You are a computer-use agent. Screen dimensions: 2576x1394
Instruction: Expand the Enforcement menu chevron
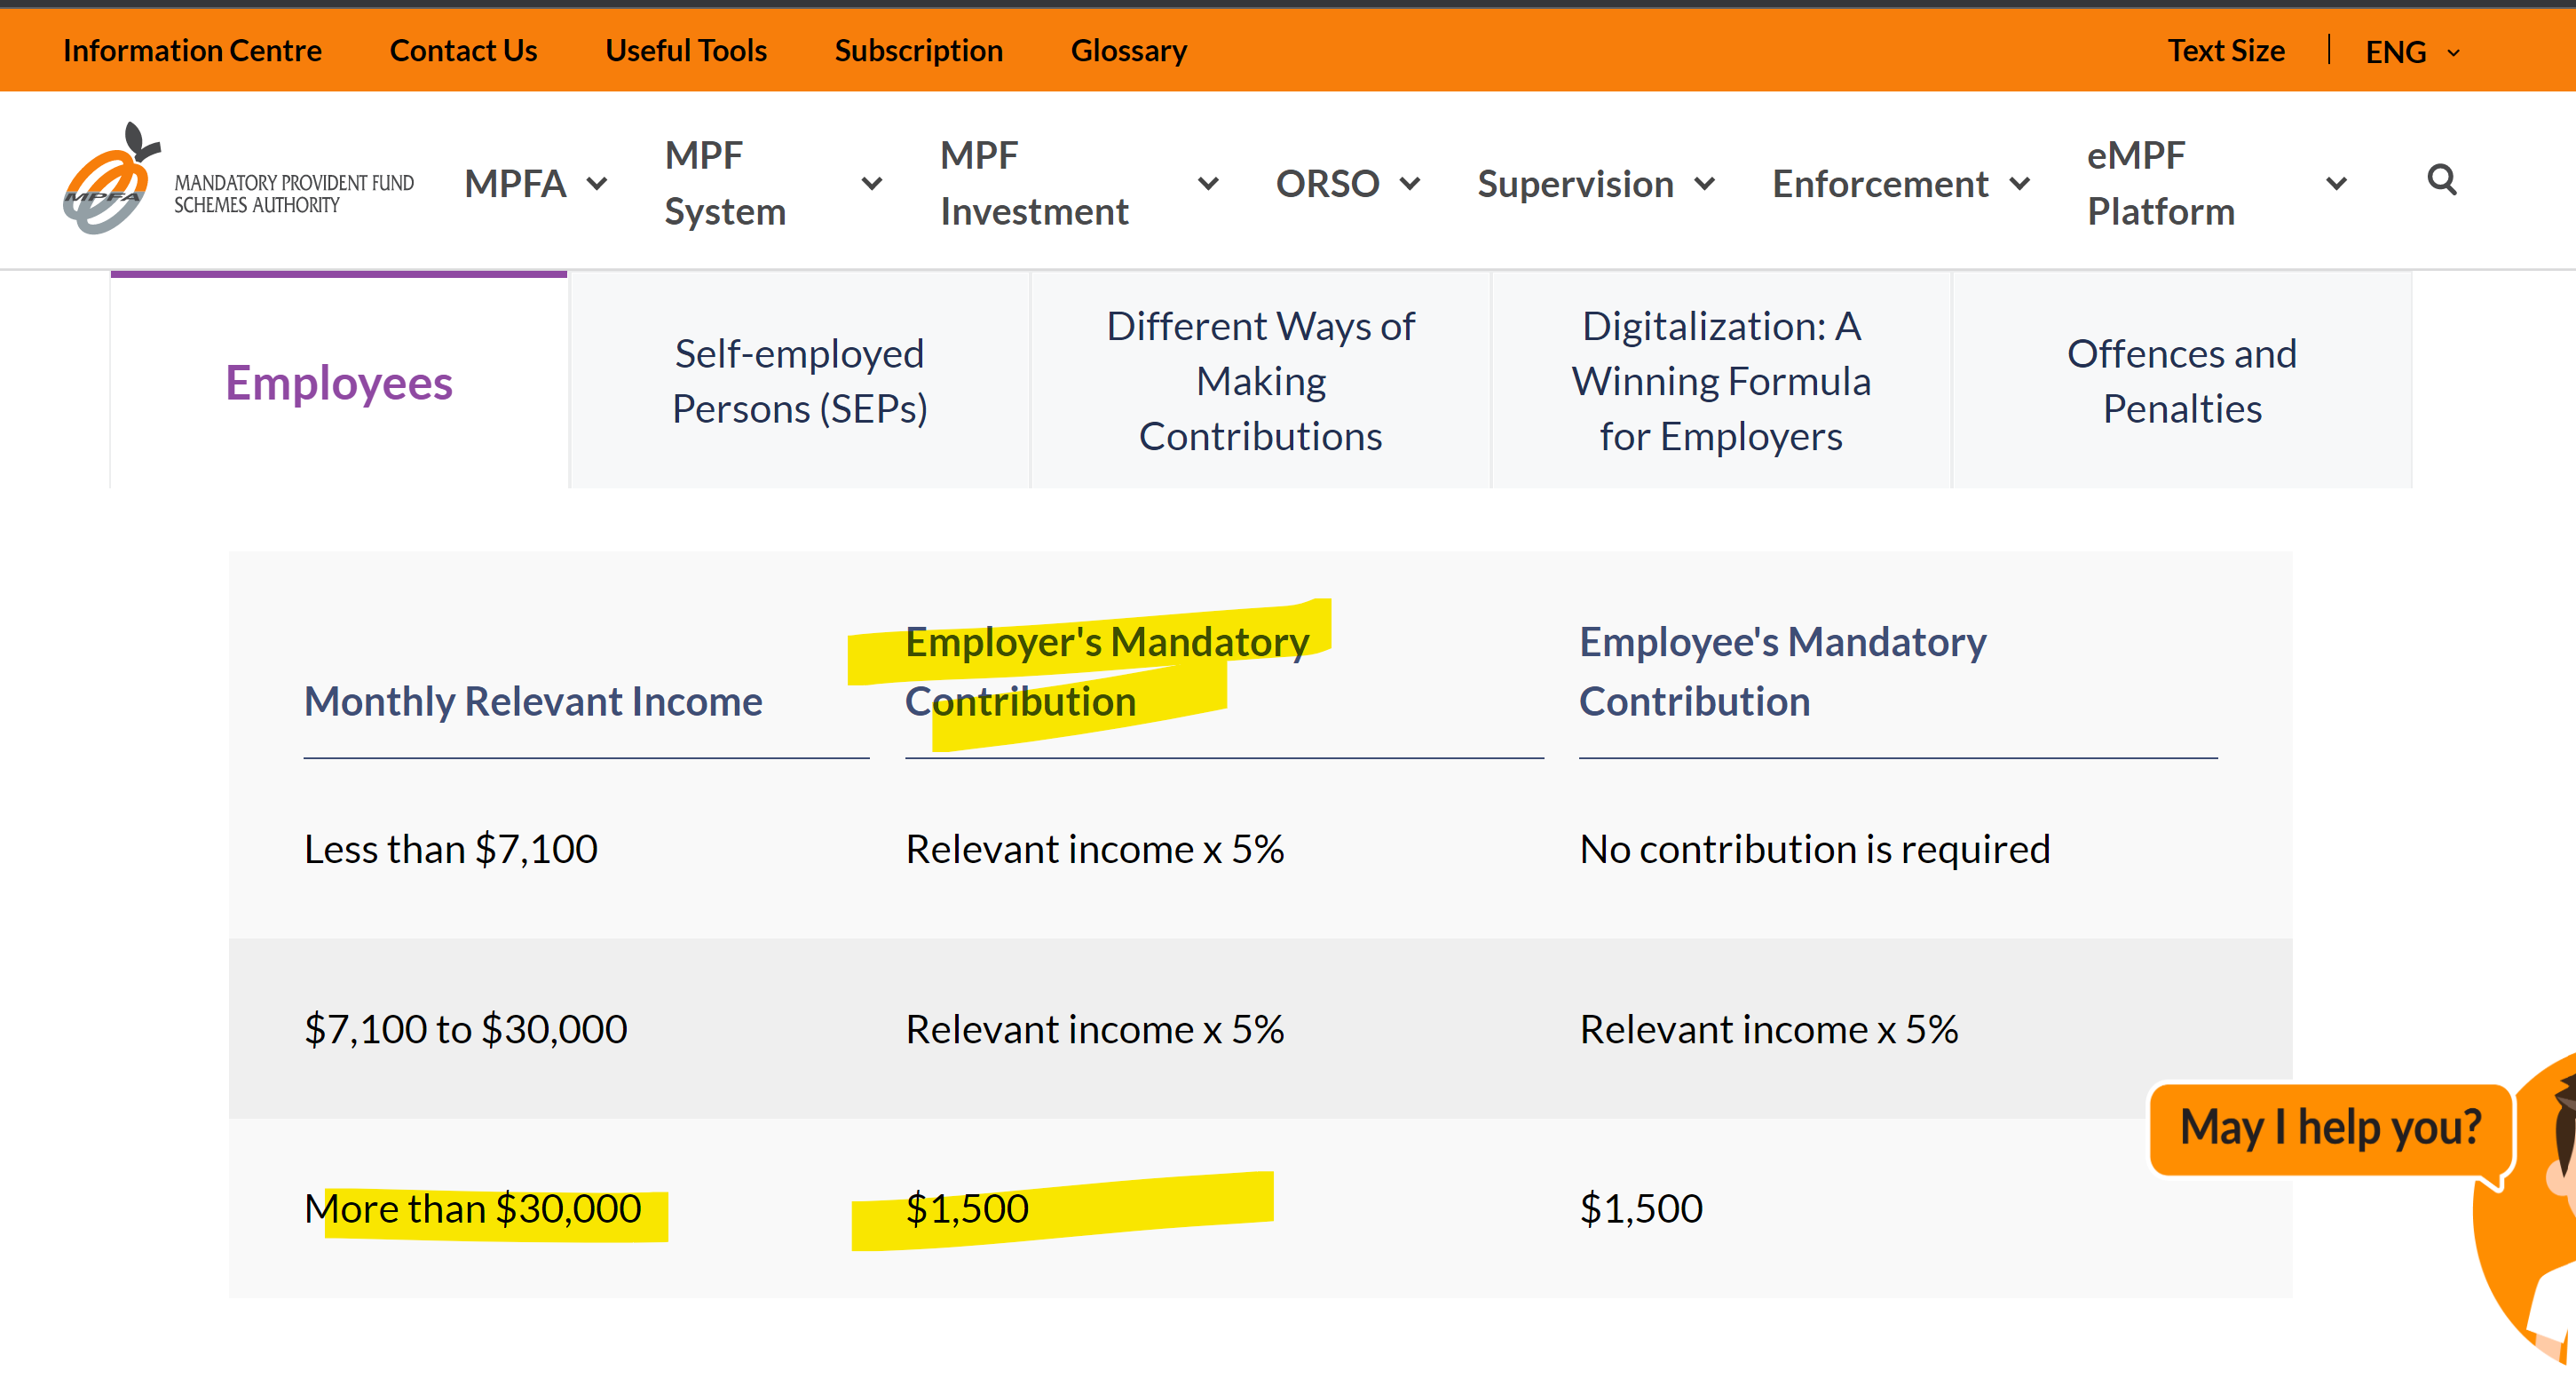(x=2020, y=184)
